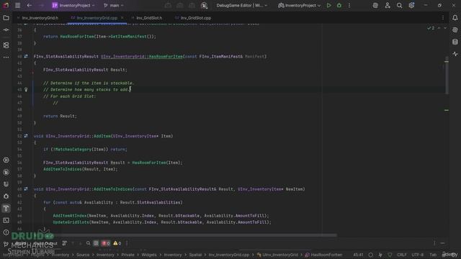
Task: Click search magnifier in bottom panel toolbar
Action: [88, 243]
